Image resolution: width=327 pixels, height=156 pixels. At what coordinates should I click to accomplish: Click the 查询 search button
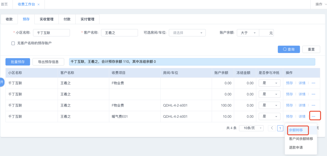click(x=289, y=49)
